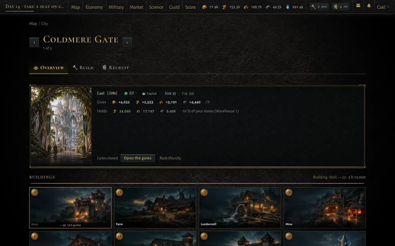Click Open the gates button

coord(138,158)
